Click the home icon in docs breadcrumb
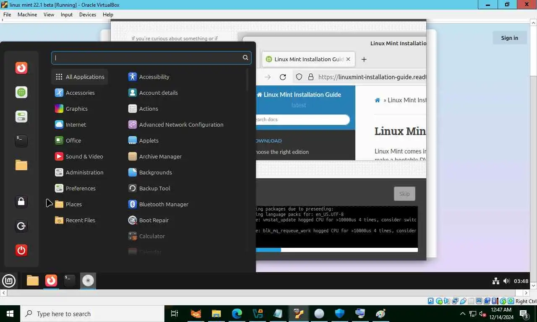This screenshot has height=322, width=537. click(x=377, y=100)
